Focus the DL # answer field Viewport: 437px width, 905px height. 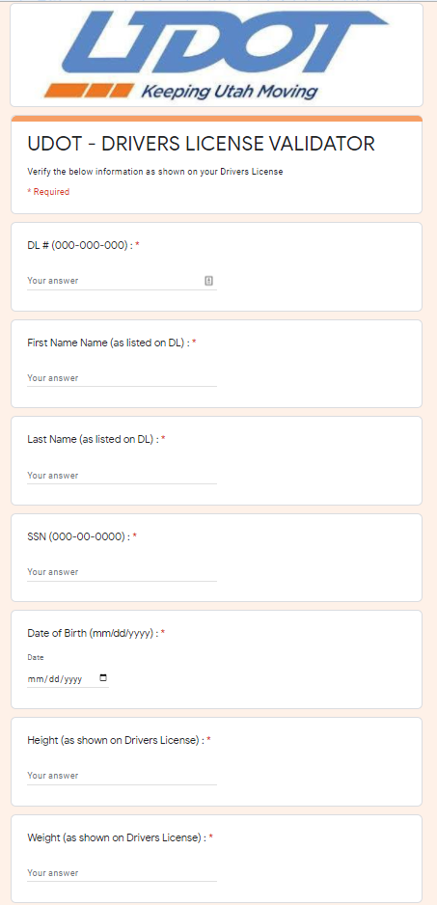(x=122, y=281)
